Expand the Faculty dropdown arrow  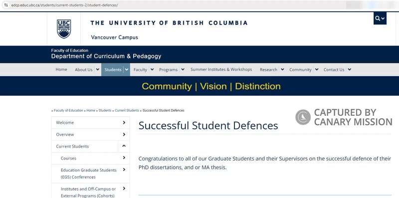[152, 69]
